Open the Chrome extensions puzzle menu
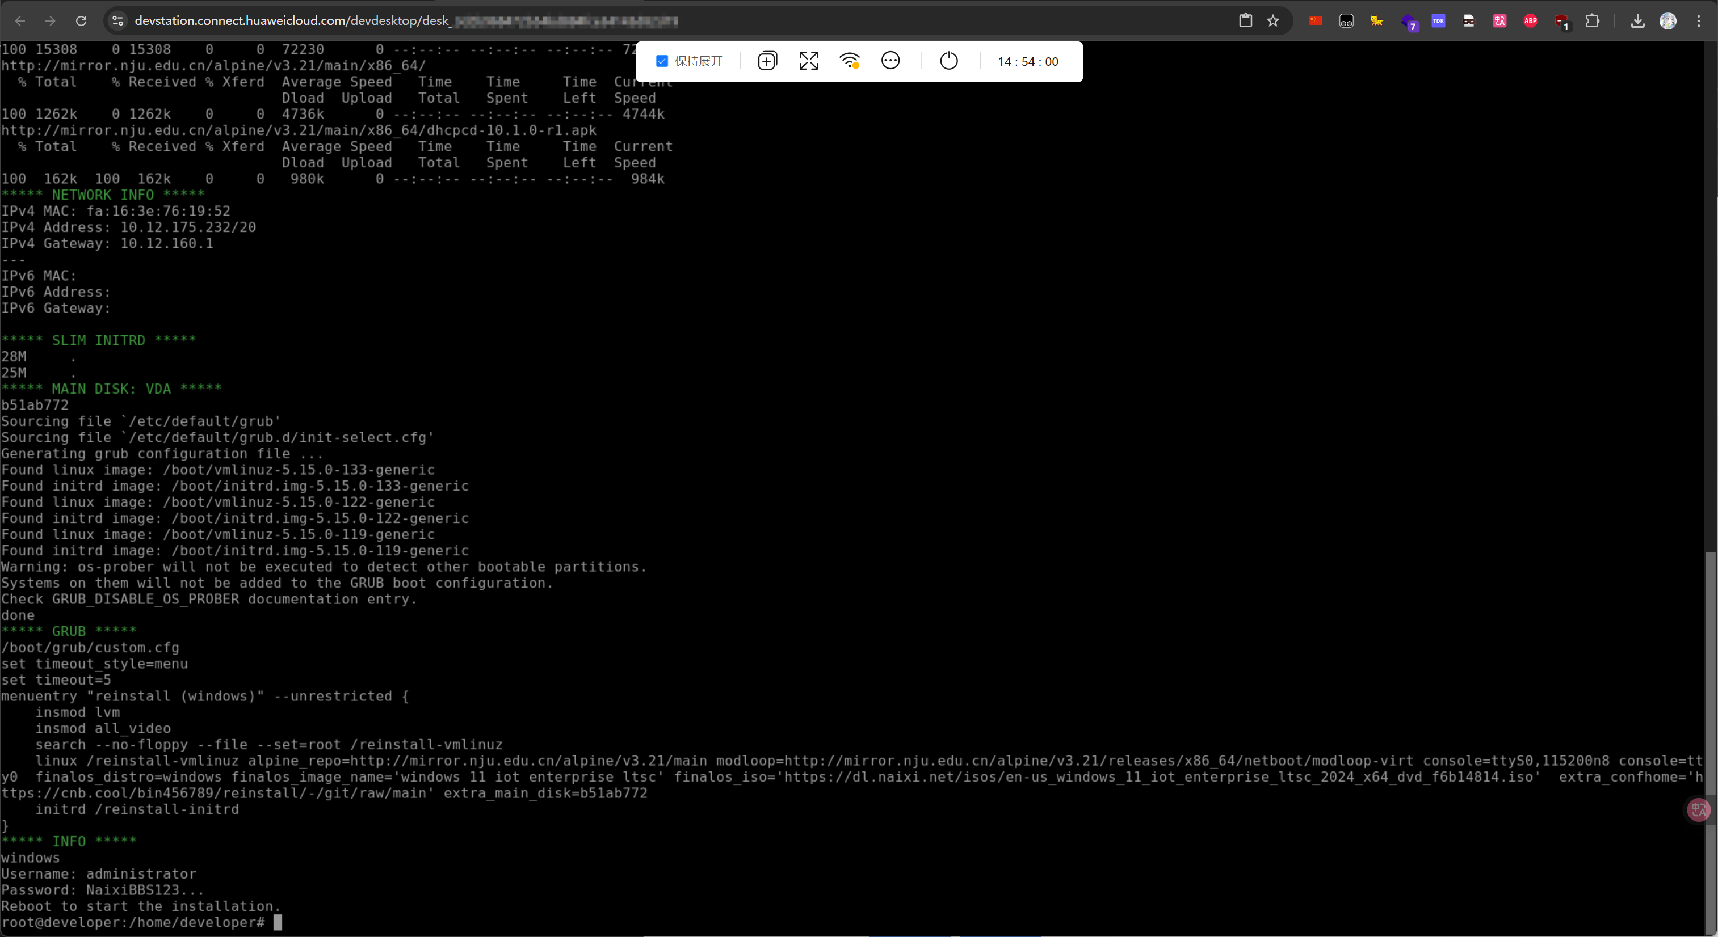The height and width of the screenshot is (937, 1718). (x=1592, y=20)
